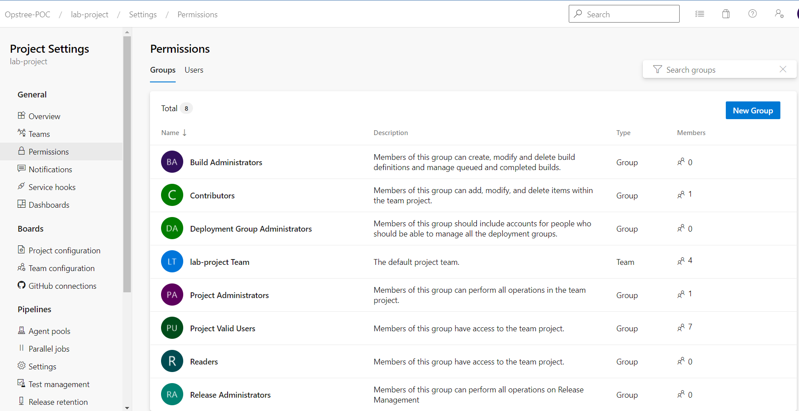Click the funnel filter icon in Search groups box
Screen dimensions: 799x411
tap(657, 69)
